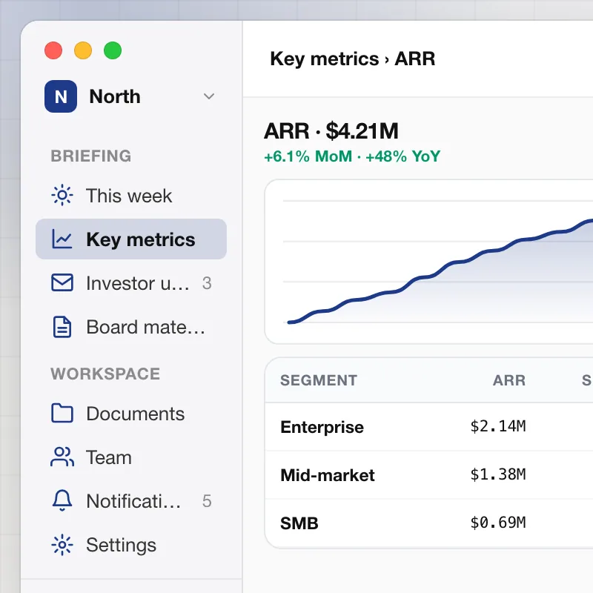Click the +6.1% MoM growth text
Screen dimensions: 593x593
(308, 156)
